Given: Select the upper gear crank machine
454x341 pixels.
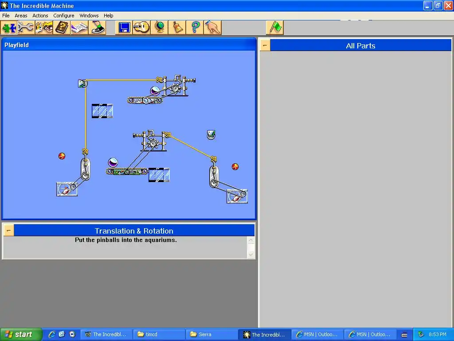Looking at the screenshot, I should click(x=176, y=85).
